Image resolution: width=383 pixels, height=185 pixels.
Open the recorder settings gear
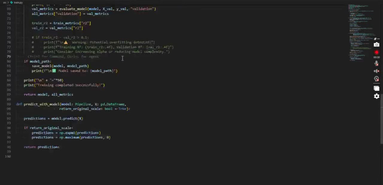[376, 96]
